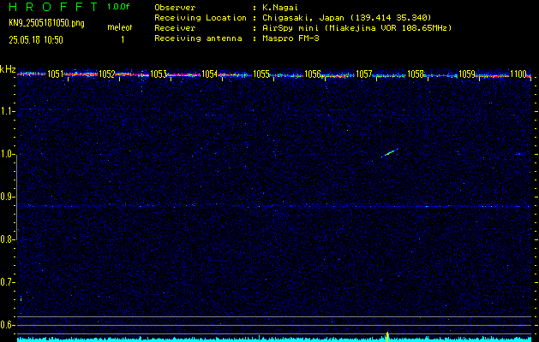
Task: Click the 1053 time marker
Action: [x=159, y=74]
